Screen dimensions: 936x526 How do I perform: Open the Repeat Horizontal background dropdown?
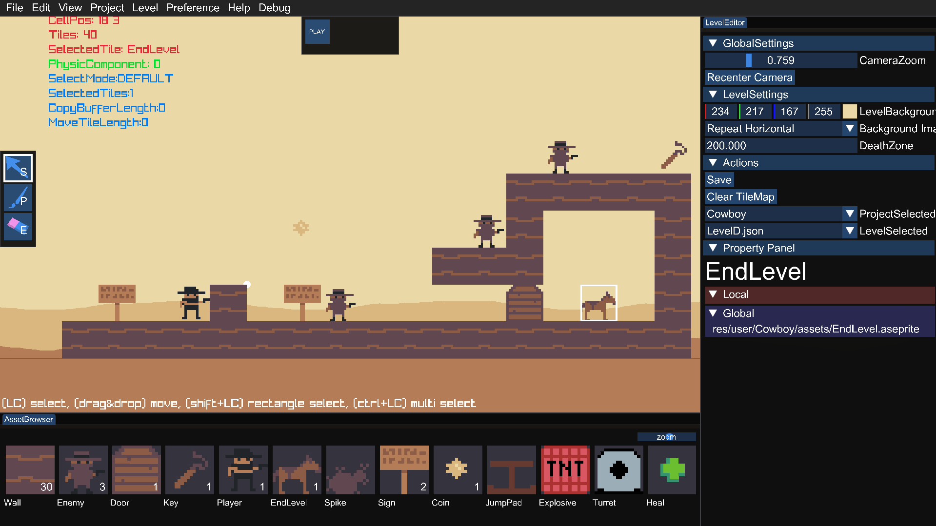pyautogui.click(x=780, y=129)
